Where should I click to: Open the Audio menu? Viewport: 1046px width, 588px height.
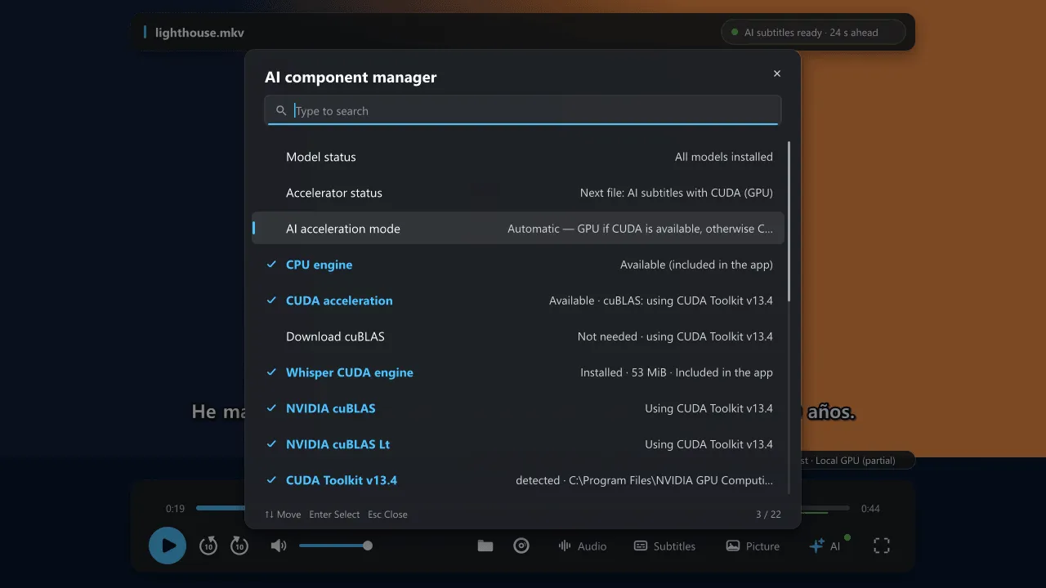click(x=582, y=546)
